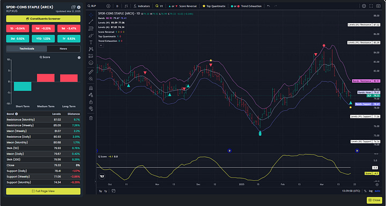
Task: Click the info icon beside the ticker header
Action: point(79,7)
